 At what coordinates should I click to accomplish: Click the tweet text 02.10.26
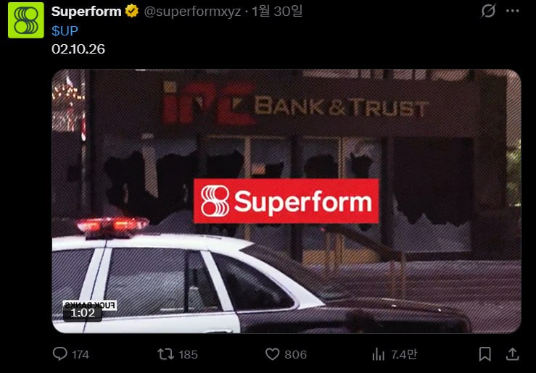(78, 49)
